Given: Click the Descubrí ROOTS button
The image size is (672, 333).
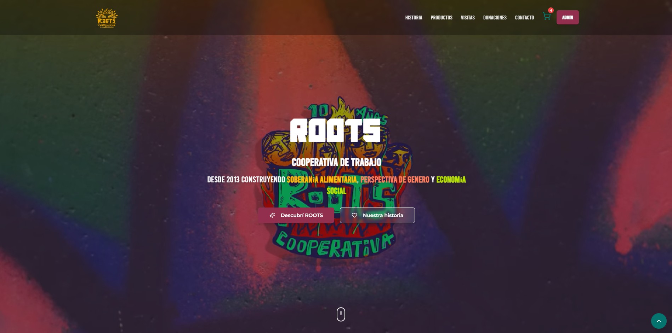Looking at the screenshot, I should coord(296,215).
